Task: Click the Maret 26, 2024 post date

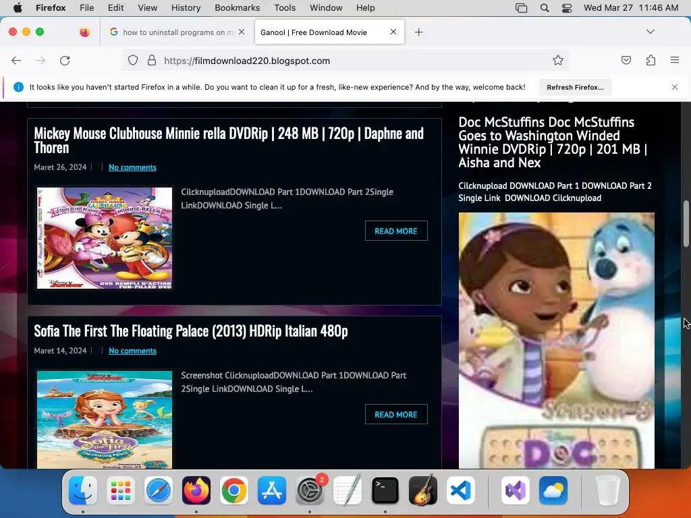Action: point(60,167)
